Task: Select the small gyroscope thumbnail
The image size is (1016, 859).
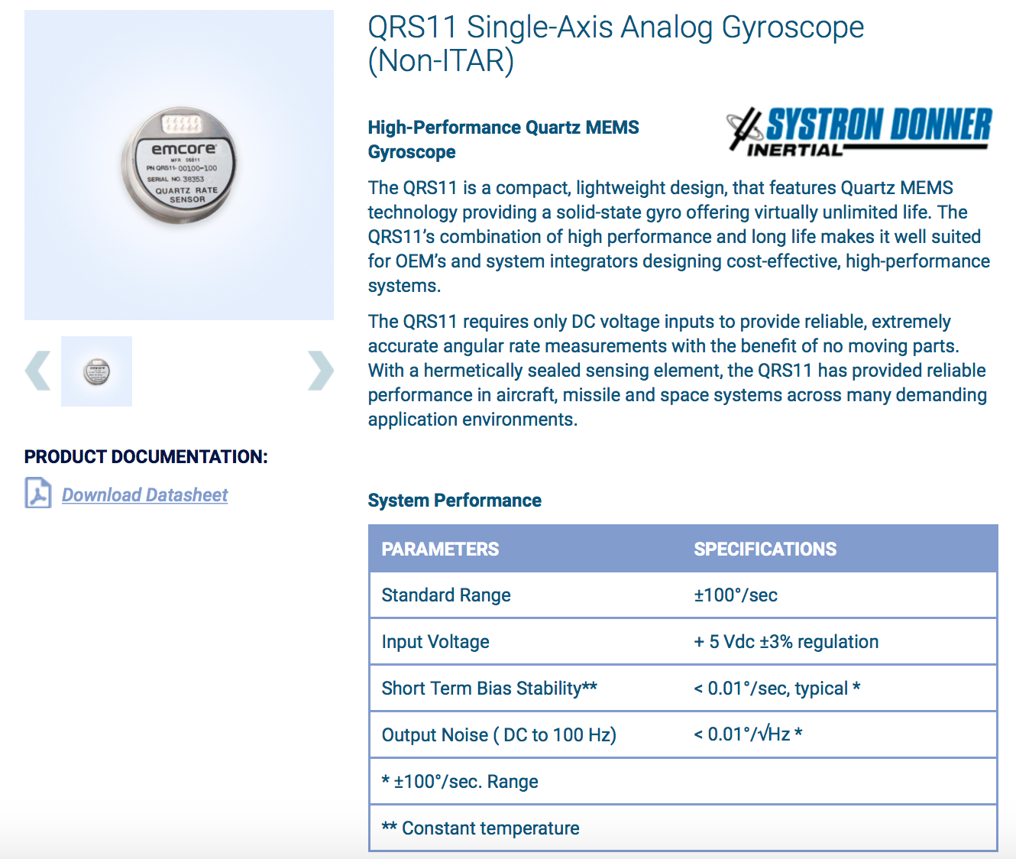Action: (x=96, y=371)
